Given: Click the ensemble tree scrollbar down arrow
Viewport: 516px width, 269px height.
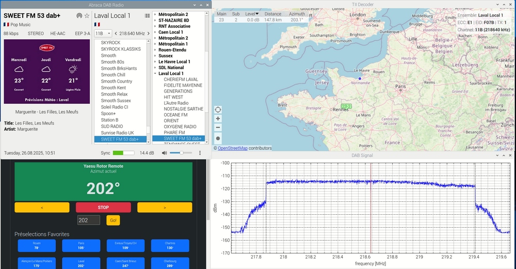Looking at the screenshot, I should tap(207, 142).
